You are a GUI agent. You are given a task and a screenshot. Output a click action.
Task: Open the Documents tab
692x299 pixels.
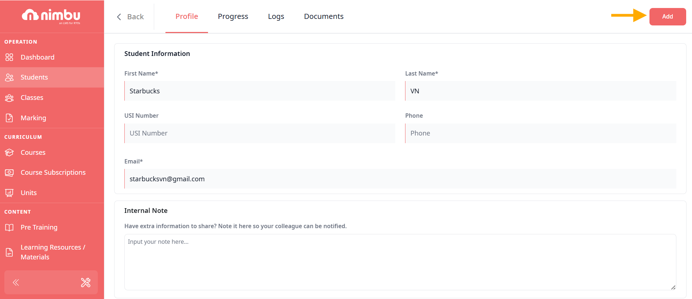[x=324, y=16]
